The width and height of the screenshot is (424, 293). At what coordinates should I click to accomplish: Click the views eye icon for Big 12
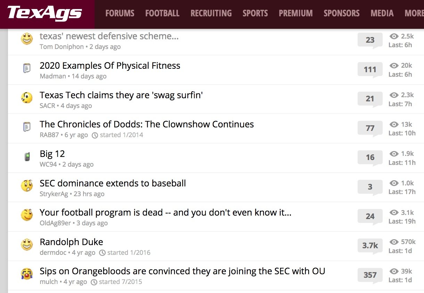coord(394,154)
